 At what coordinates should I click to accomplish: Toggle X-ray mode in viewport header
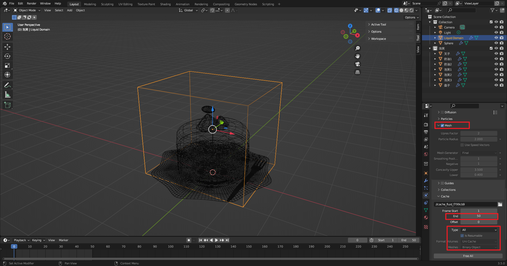(390, 10)
